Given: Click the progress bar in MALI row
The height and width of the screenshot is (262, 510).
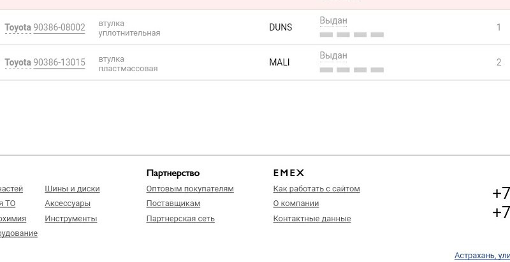Looking at the screenshot, I should click(351, 69).
